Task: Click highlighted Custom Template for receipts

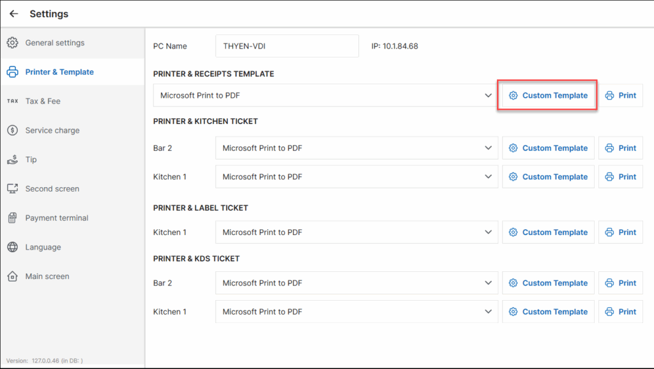Action: tap(548, 96)
